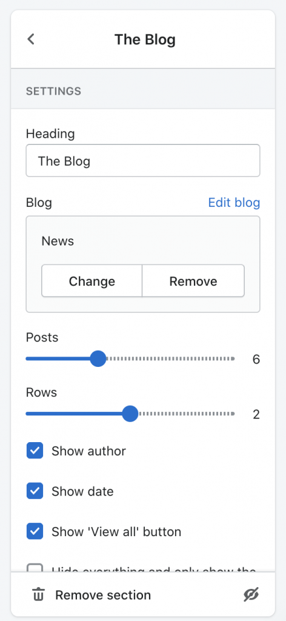
Task: Click the dotted track of the Posts slider
Action: point(170,359)
